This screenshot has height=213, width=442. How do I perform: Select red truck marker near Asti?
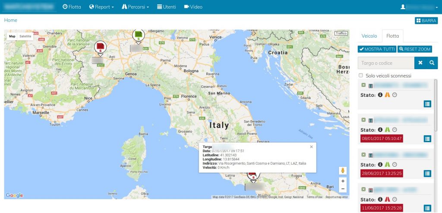coord(100,48)
